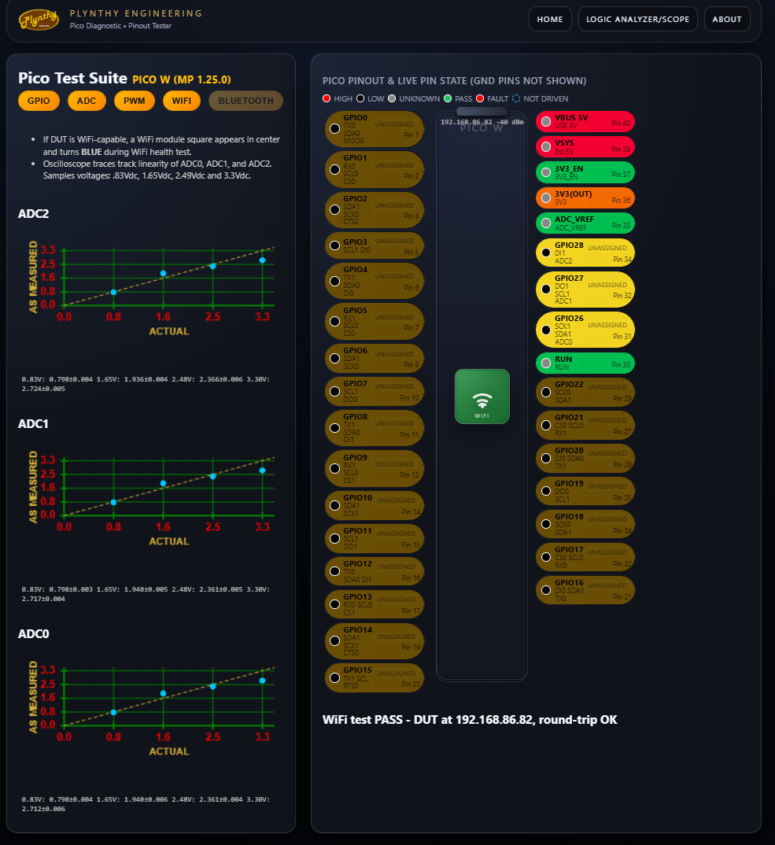Click the GPIO12 pin state circle
The width and height of the screenshot is (775, 845).
(334, 571)
